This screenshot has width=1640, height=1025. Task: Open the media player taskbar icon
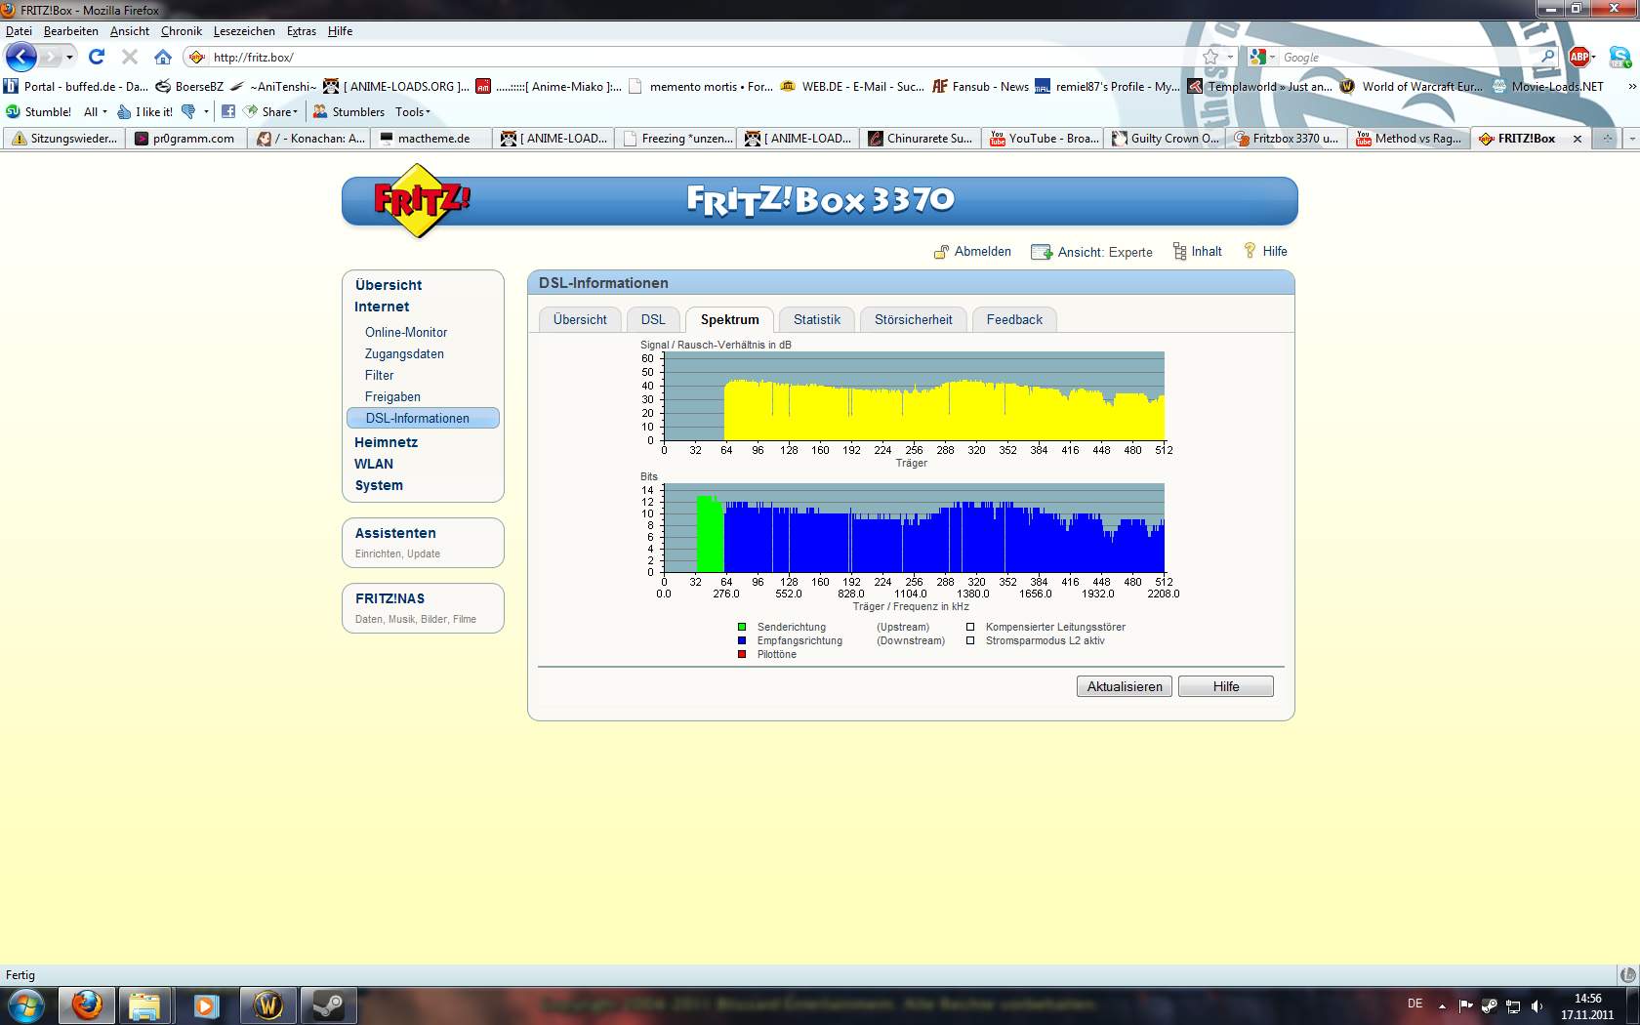tap(206, 1005)
